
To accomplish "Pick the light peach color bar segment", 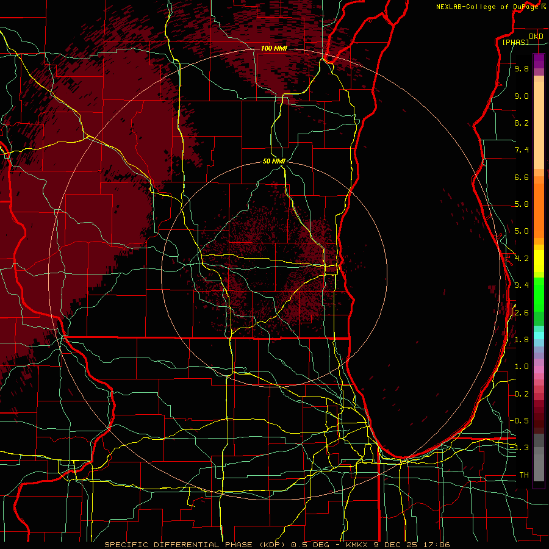I will pos(539,125).
